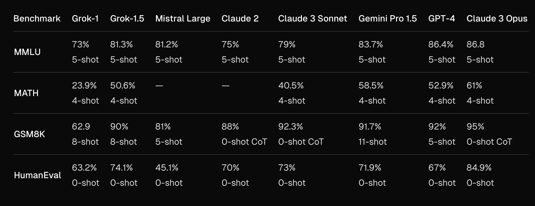This screenshot has width=535, height=206.
Task: Click the HumanEval row label
Action: point(37,175)
